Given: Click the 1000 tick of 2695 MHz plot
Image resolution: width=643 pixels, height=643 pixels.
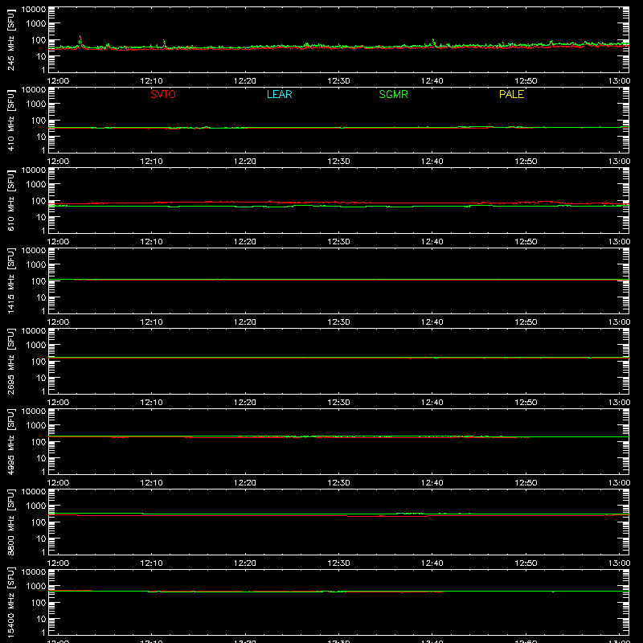Looking at the screenshot, I should [36, 346].
